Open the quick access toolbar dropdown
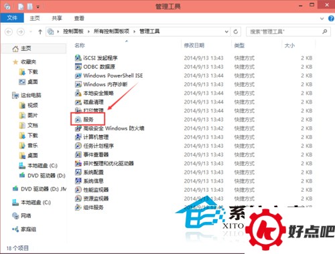This screenshot has width=335, height=254. click(38, 7)
